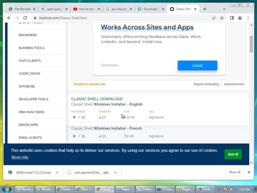This screenshot has width=257, height=193.
Task: Close the open policy tab
Action: tap(66, 9)
